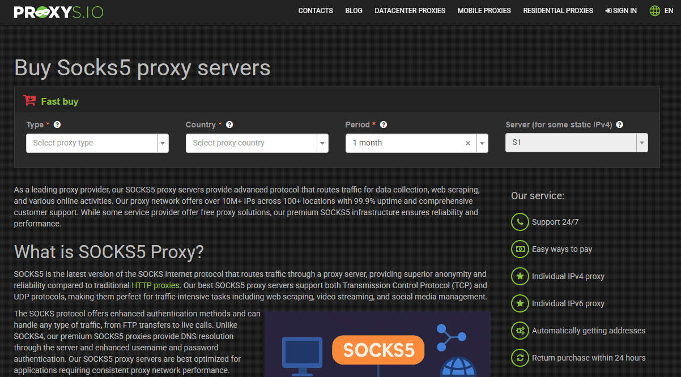Open the Residential Proxies menu item
681x377 pixels.
(558, 11)
